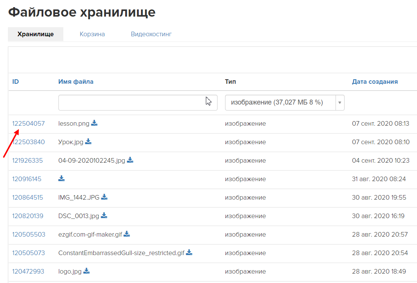Image resolution: width=417 pixels, height=283 pixels.
Task: Sort the table by ID header
Action: coord(15,82)
